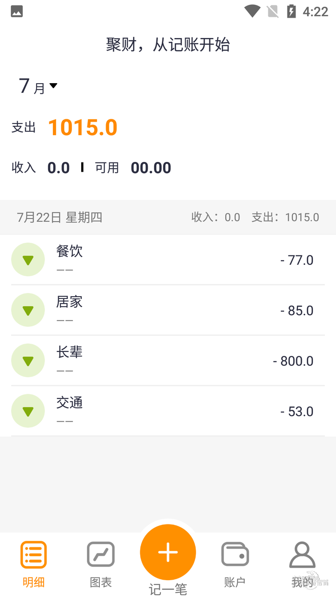Image resolution: width=336 pixels, height=598 pixels.
Task: Tap the green arrow icon beside 居家
Action: pos(28,310)
